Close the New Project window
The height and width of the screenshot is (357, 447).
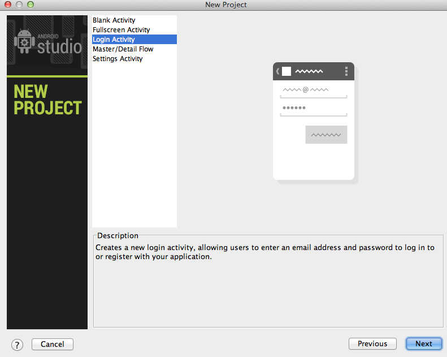(8, 5)
